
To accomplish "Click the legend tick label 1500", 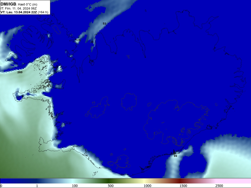I will pyautogui.click(x=183, y=186).
